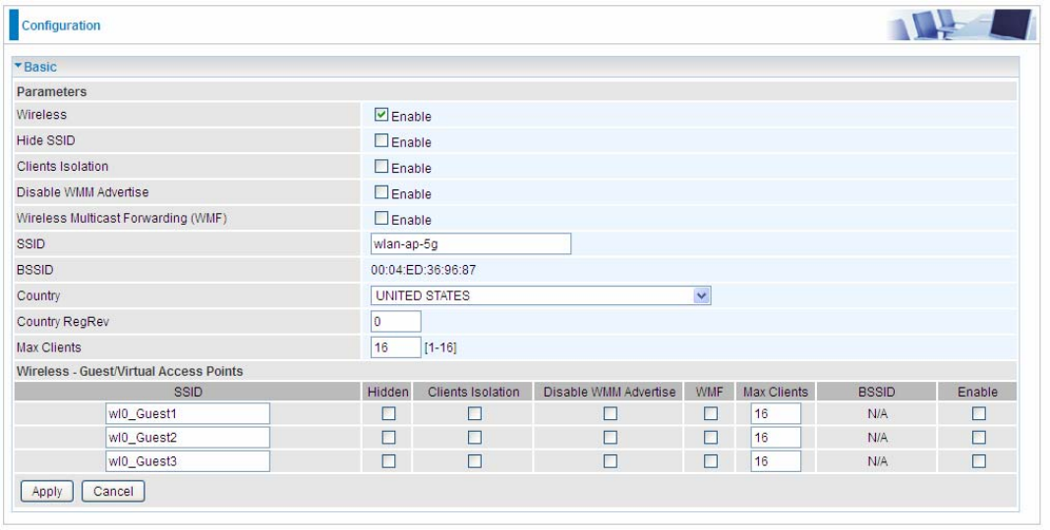Check Clients Isolation for wl0_Guest3
The image size is (1050, 530).
474,461
